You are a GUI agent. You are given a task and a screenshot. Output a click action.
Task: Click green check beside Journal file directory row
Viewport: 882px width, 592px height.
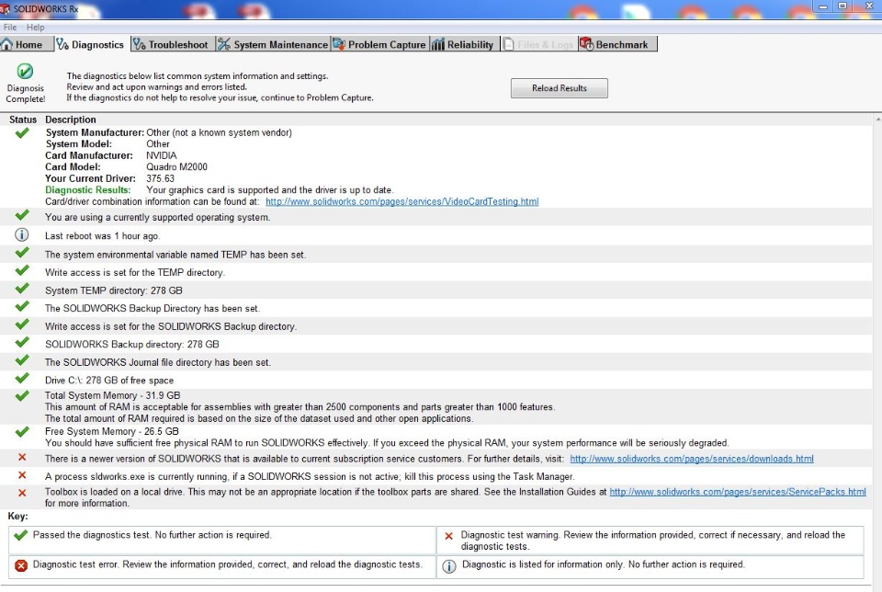pos(22,360)
